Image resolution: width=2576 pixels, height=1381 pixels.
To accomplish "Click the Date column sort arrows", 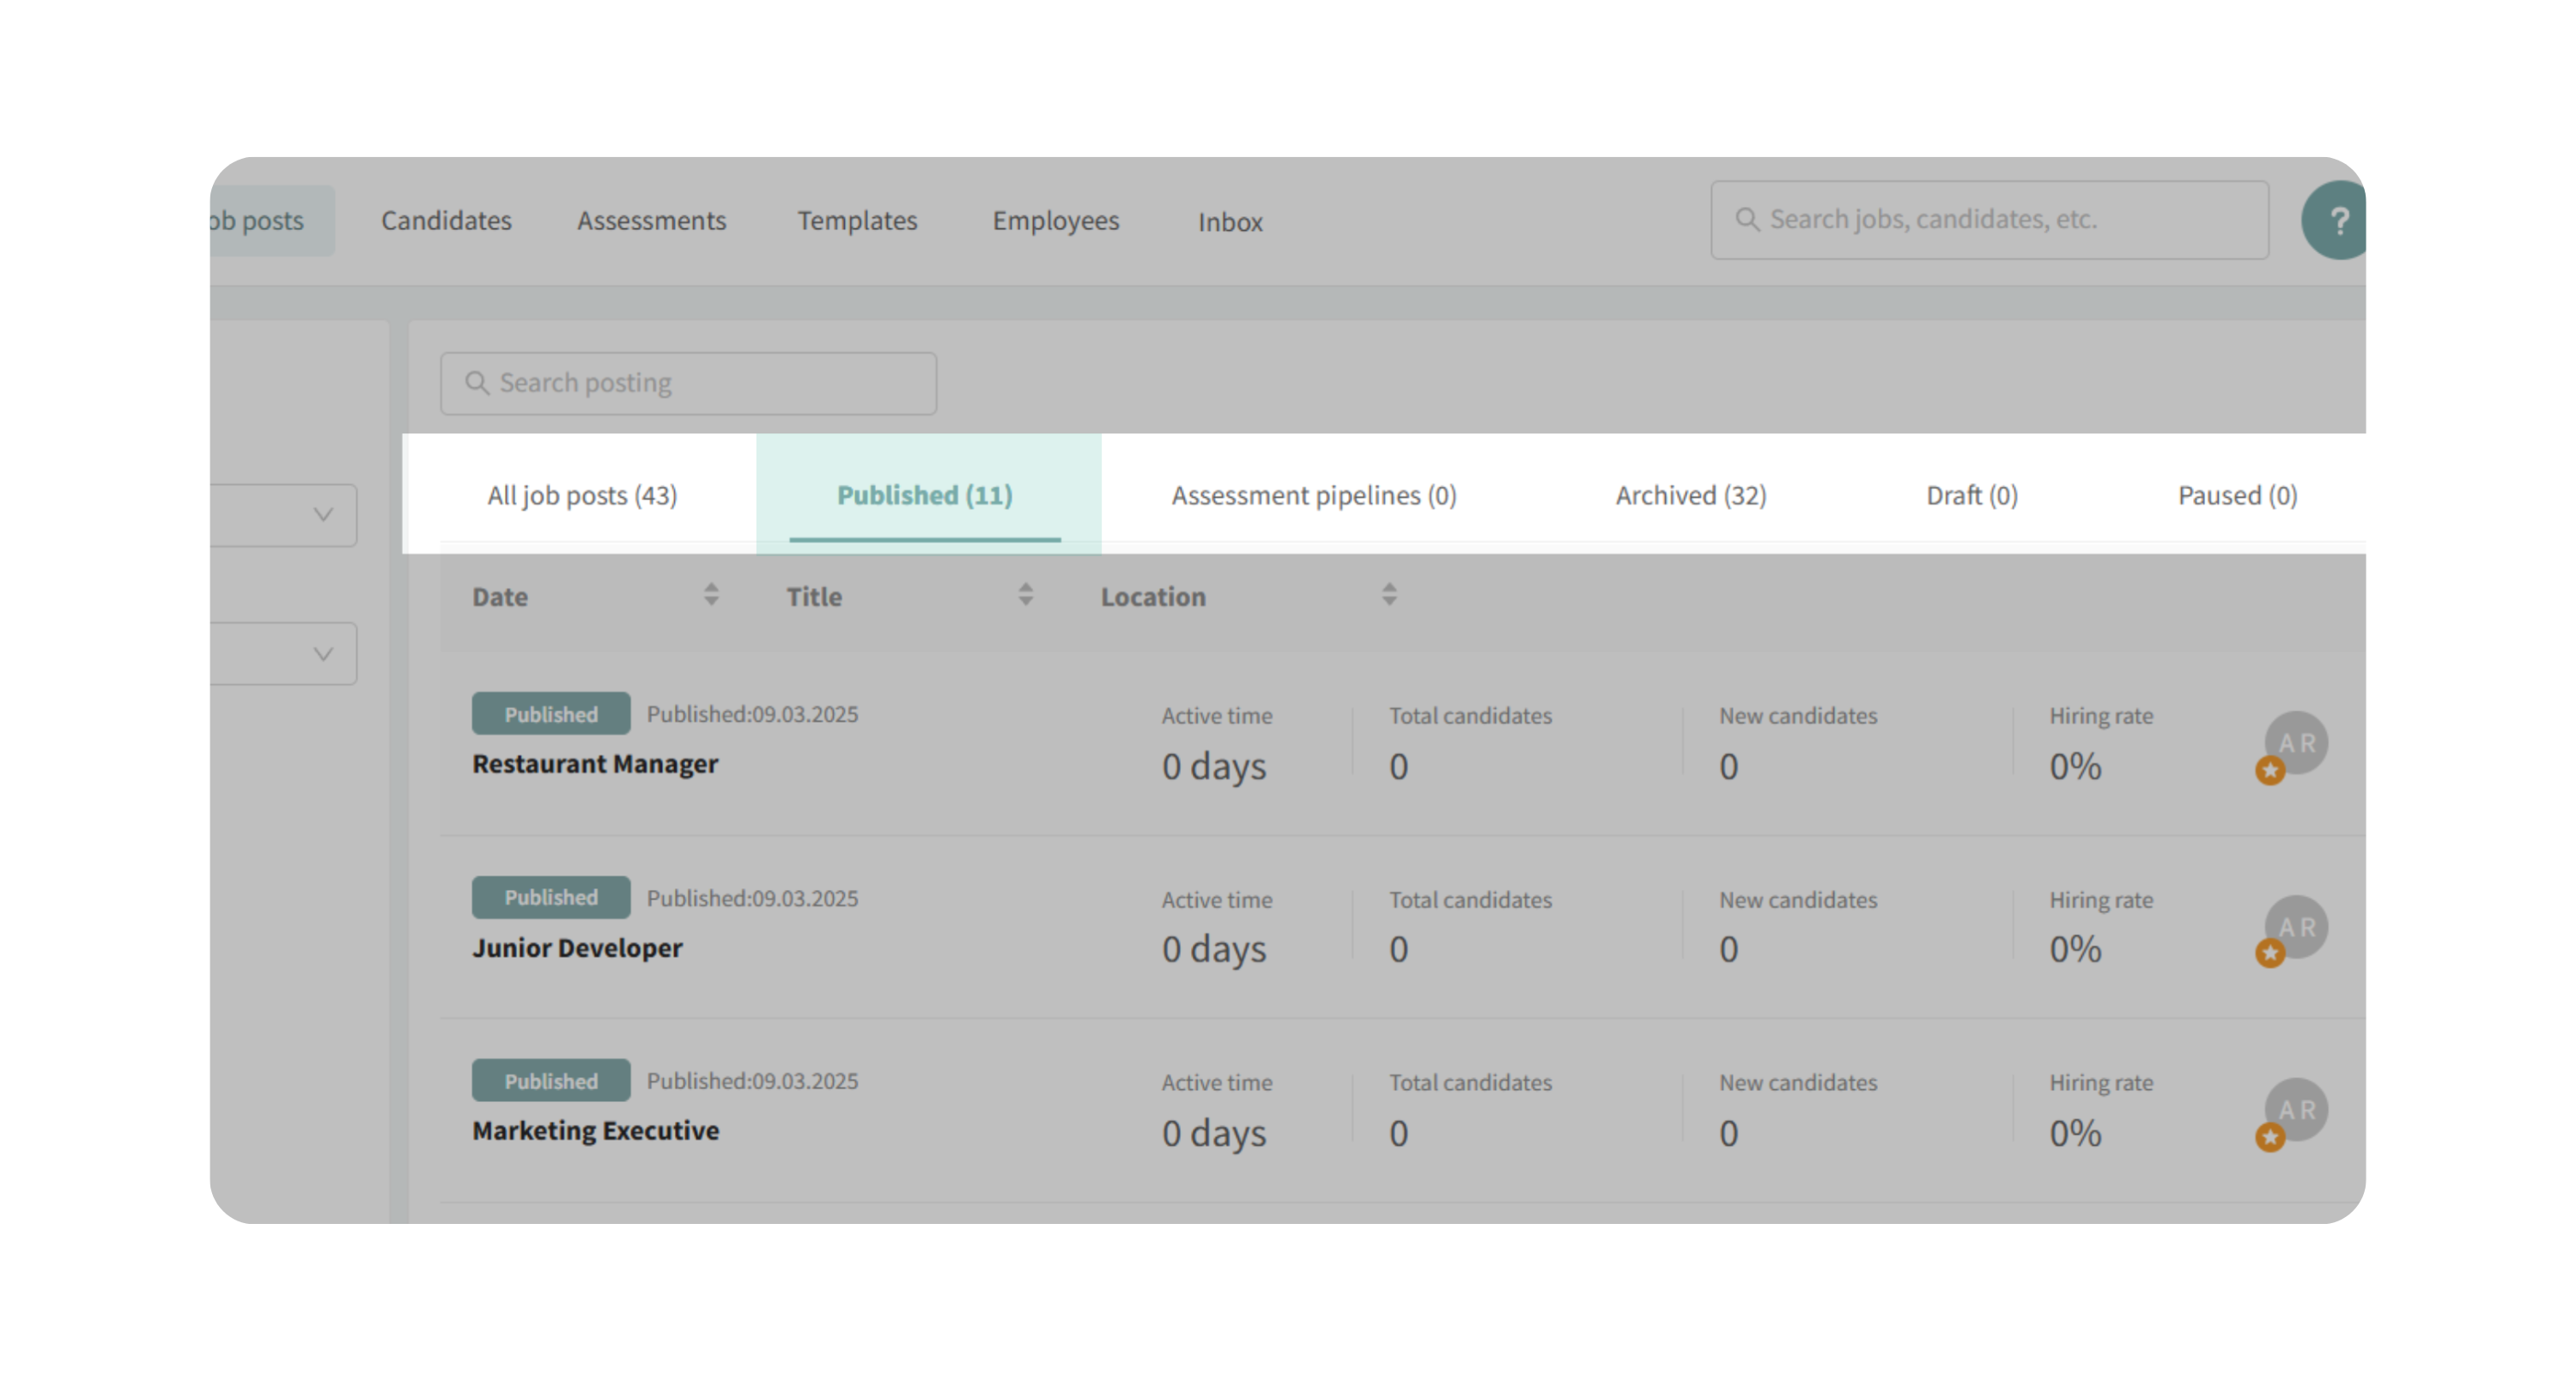I will point(711,595).
